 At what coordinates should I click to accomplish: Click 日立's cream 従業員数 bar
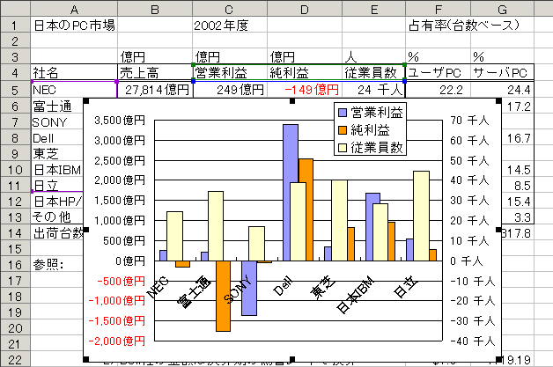coord(422,217)
